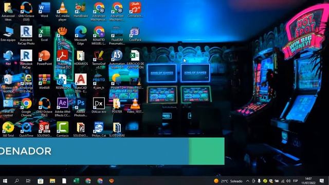Image resolution: width=329 pixels, height=185 pixels.
Task: Open EJERCICIO DE EXPOSICION Excel file
Action: (x=135, y=60)
